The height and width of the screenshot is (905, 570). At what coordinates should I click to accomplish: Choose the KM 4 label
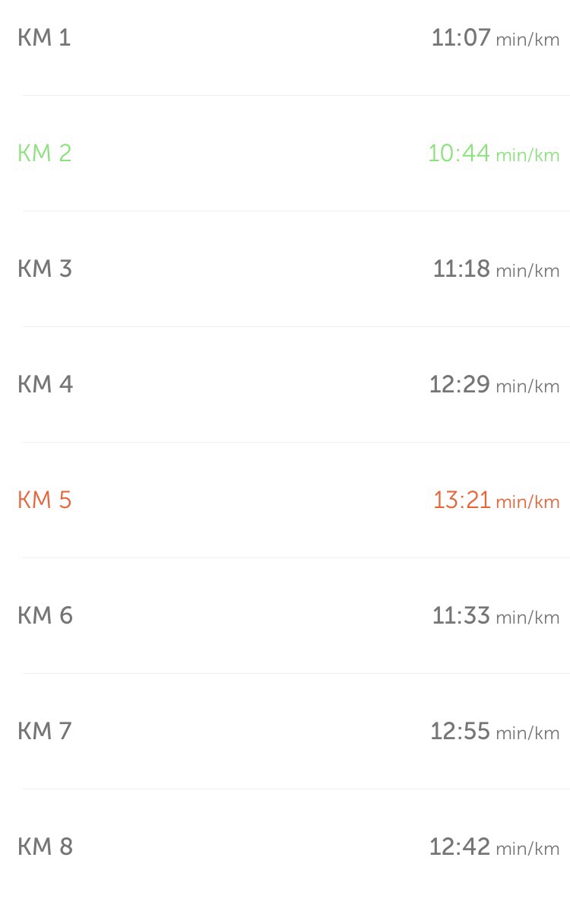[45, 385]
